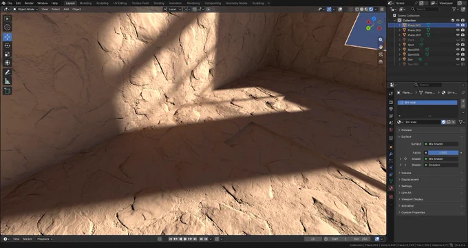Viewport: 468px width, 248px height.
Task: Select the Add Cube tool
Action: click(7, 90)
